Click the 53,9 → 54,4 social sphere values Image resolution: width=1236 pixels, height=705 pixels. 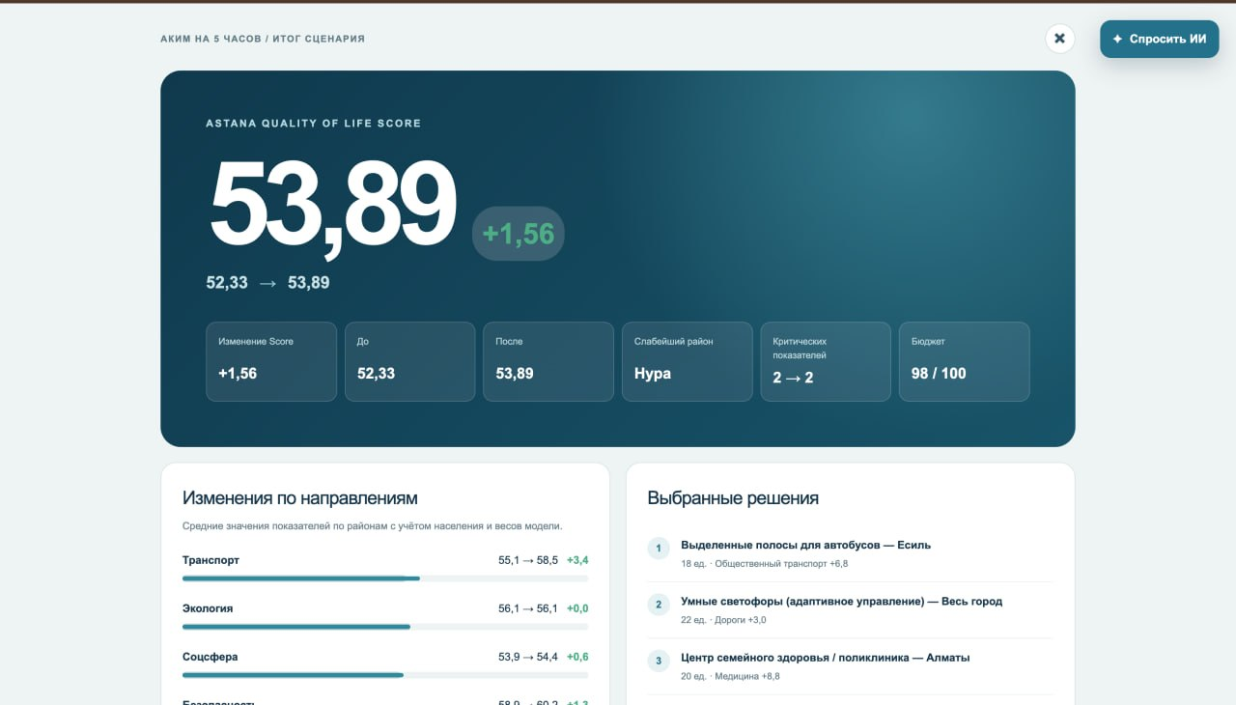[x=528, y=657]
